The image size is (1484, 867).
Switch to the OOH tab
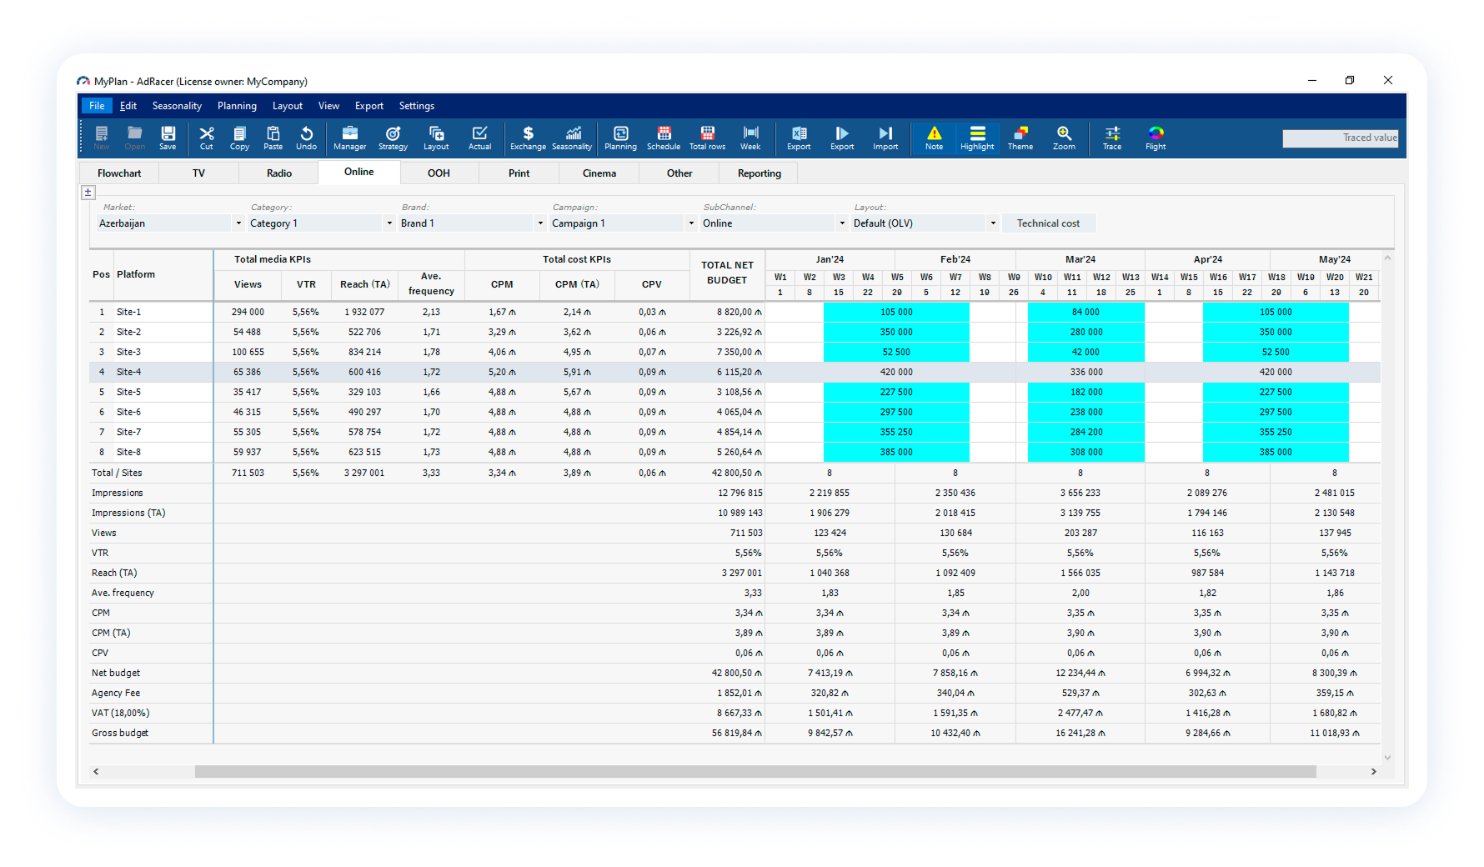439,173
